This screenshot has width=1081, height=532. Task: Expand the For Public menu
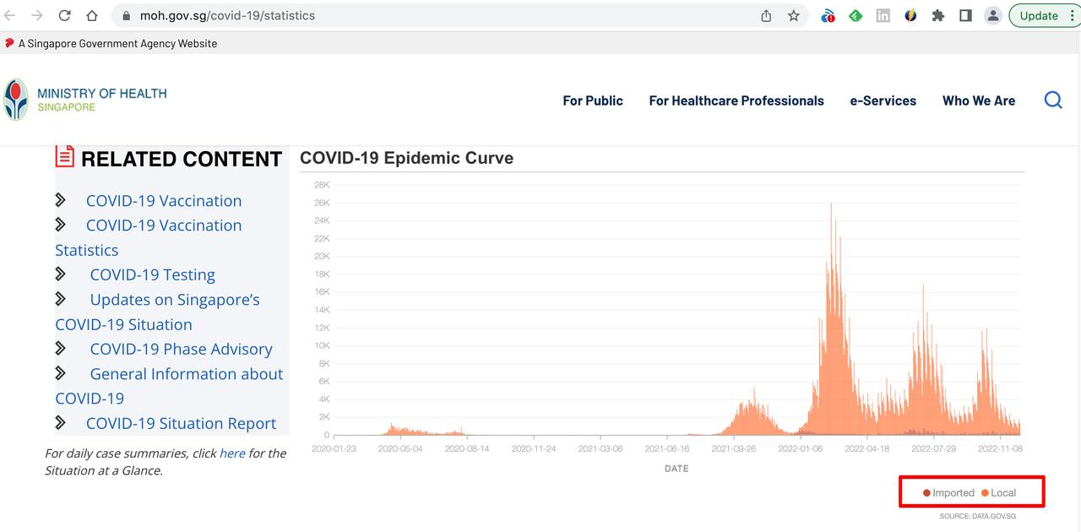(593, 100)
